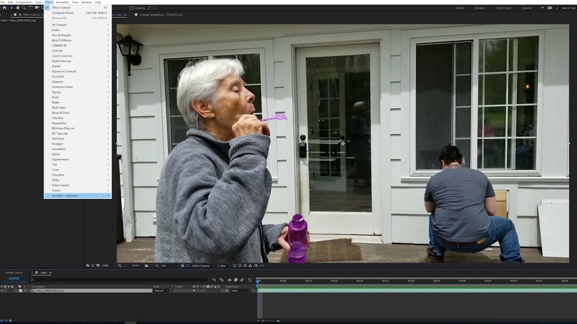Expand the Noise & Grain submenu

[78, 113]
